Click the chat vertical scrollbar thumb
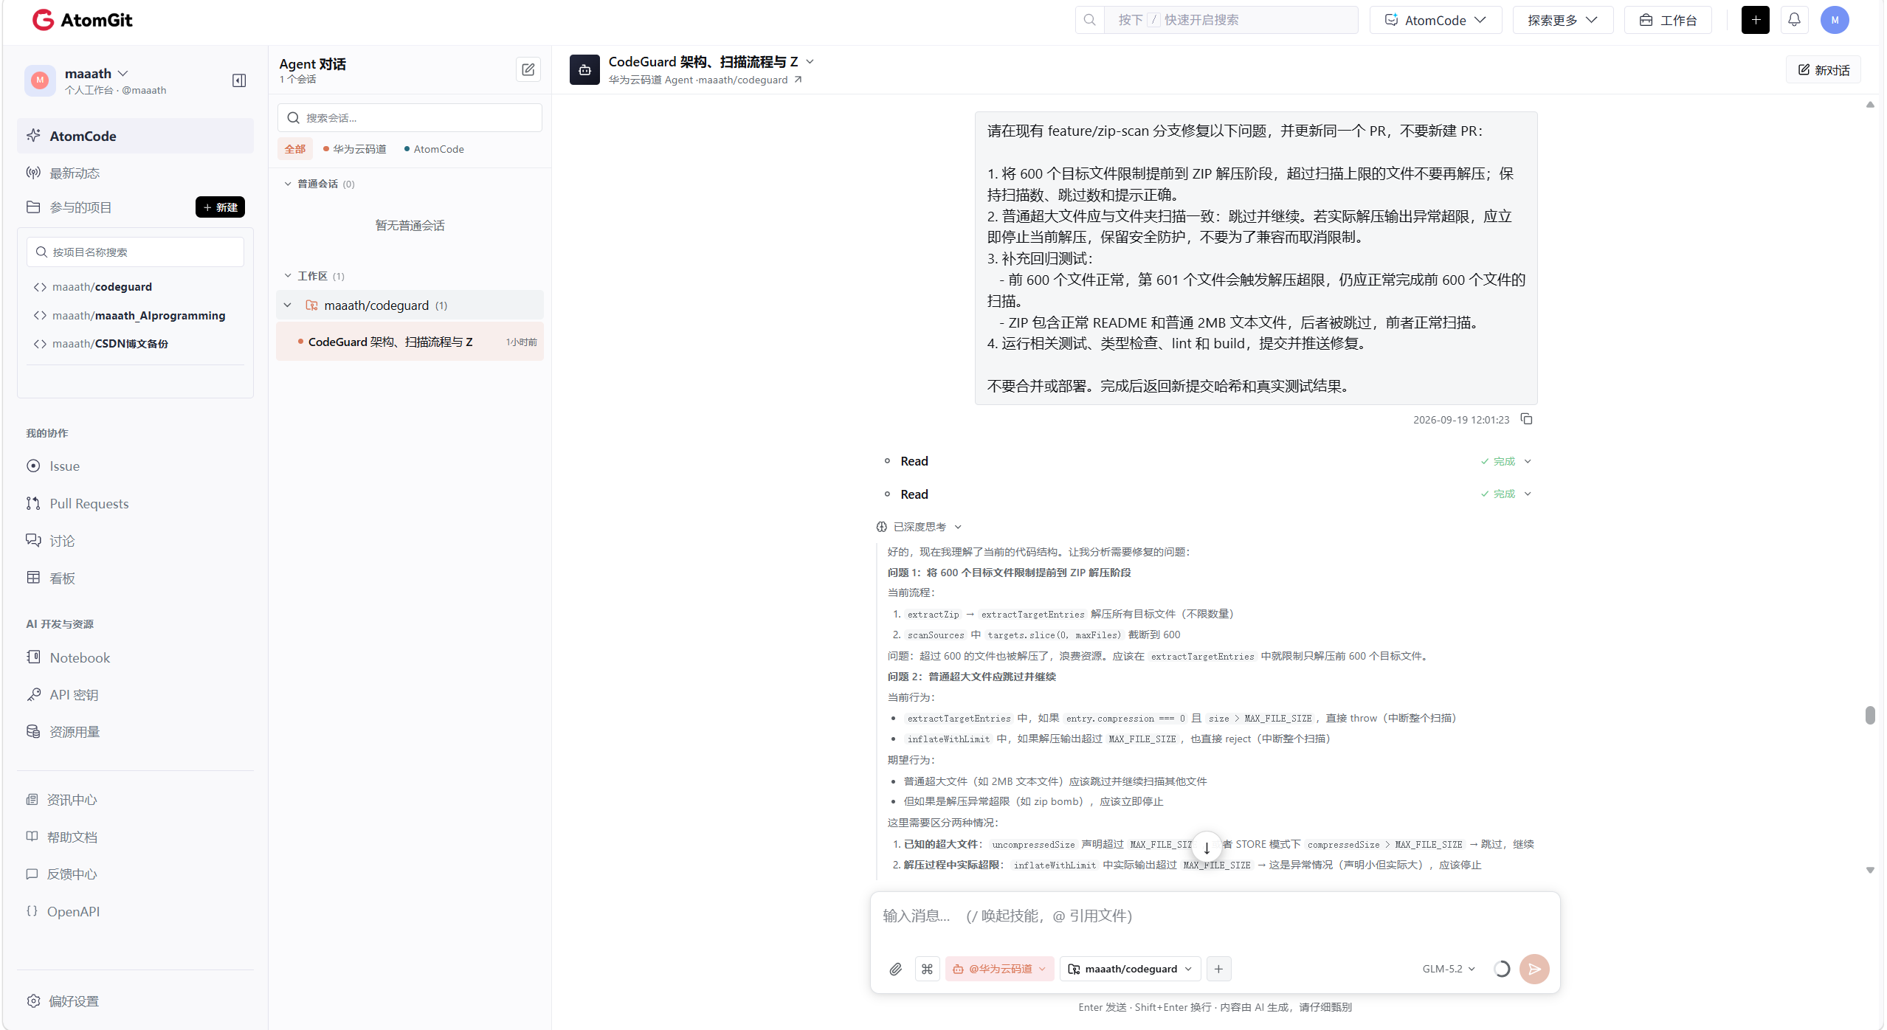 coord(1870,715)
